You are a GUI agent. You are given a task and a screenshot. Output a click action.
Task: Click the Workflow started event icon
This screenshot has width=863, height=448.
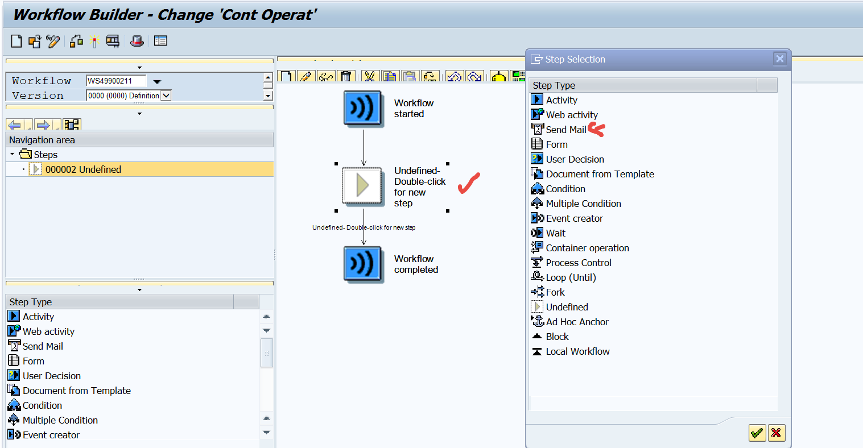[x=362, y=108]
